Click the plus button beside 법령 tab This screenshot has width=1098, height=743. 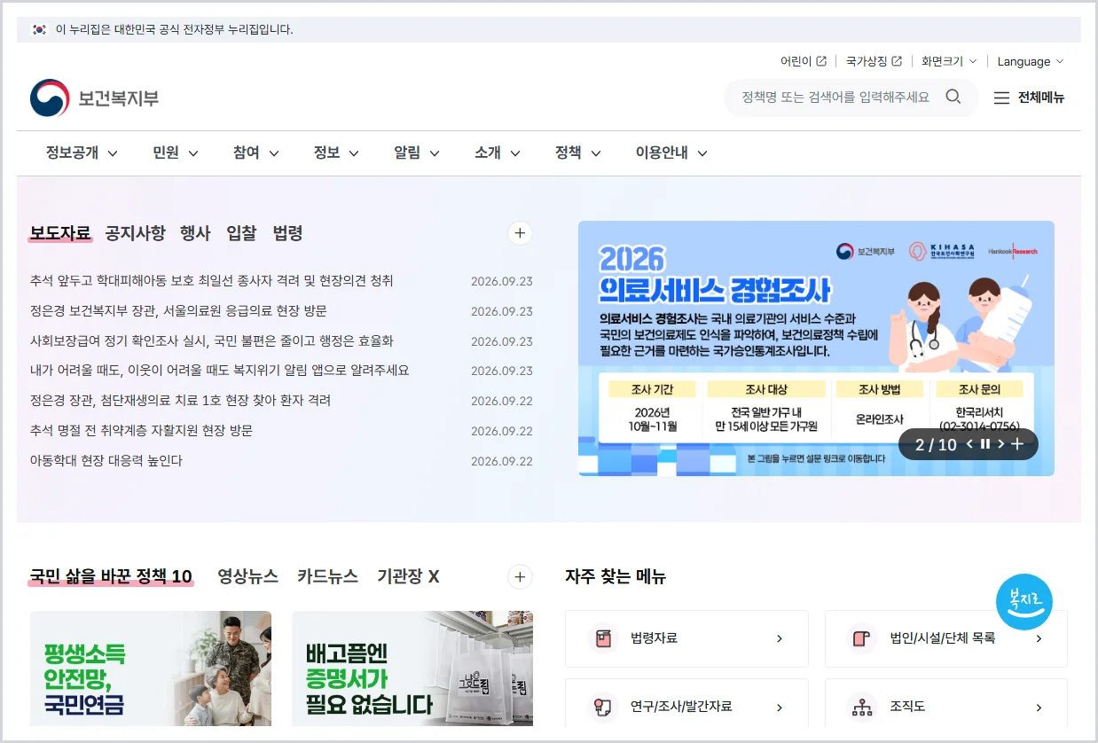pos(520,233)
